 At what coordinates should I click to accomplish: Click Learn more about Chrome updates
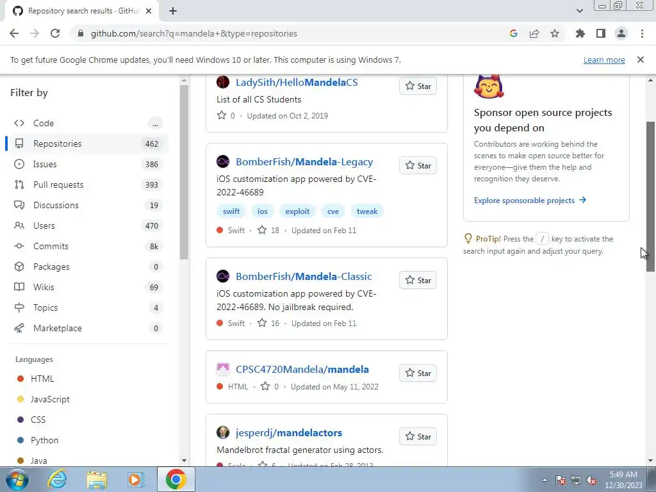[x=604, y=60]
